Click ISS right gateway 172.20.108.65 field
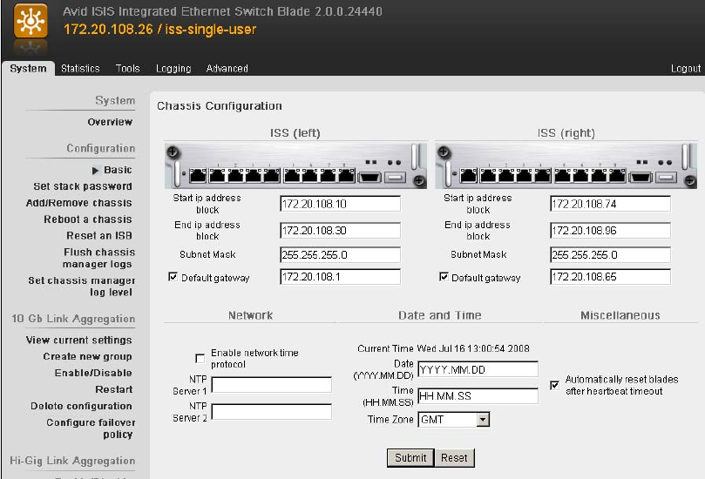The width and height of the screenshot is (705, 479). point(610,277)
